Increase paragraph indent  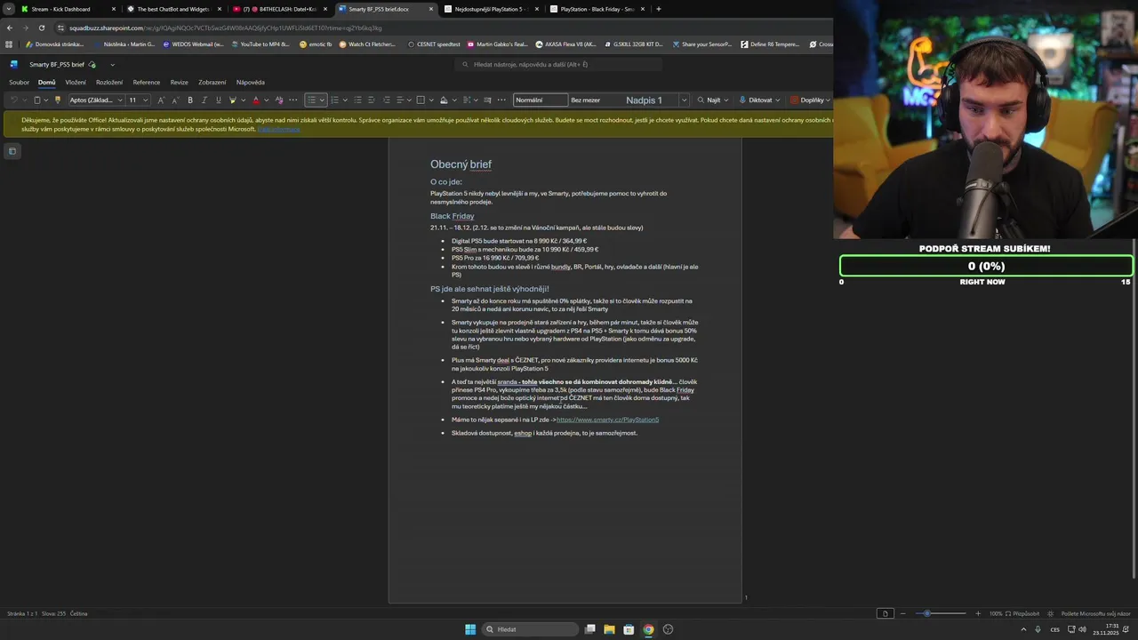pyautogui.click(x=386, y=100)
